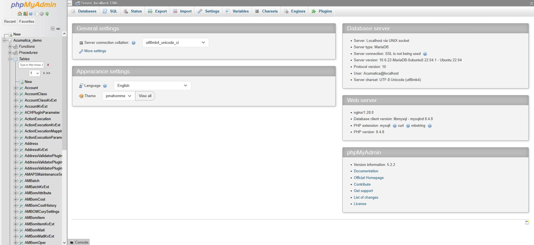Open the Import tab
The height and width of the screenshot is (245, 534).
click(182, 11)
